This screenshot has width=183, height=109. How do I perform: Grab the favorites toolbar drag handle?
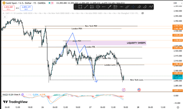pyautogui.click(x=76, y=7)
